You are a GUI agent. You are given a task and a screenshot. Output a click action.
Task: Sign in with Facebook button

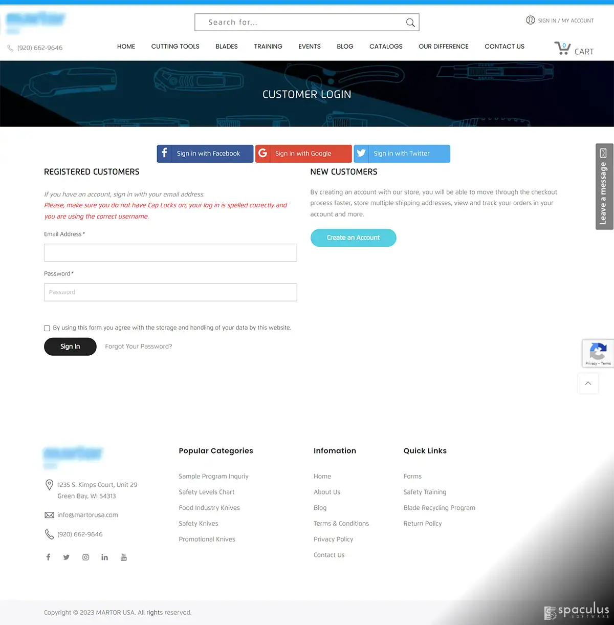pos(205,154)
